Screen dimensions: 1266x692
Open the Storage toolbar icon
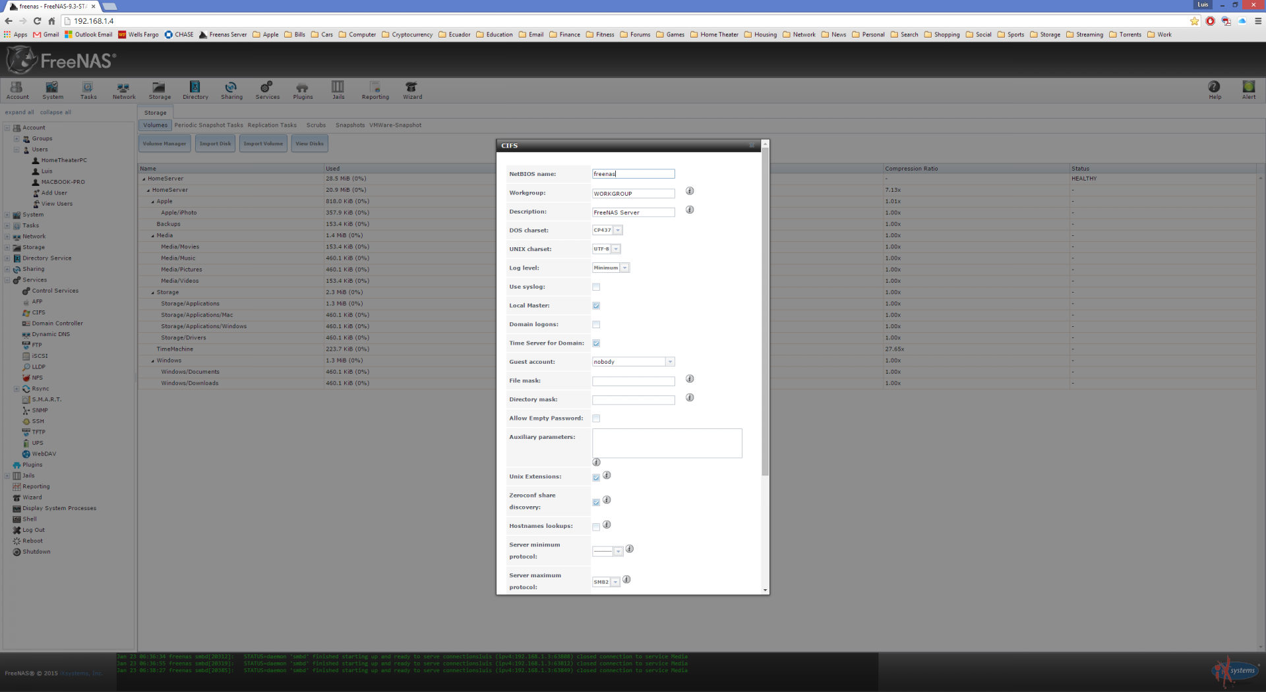click(160, 90)
